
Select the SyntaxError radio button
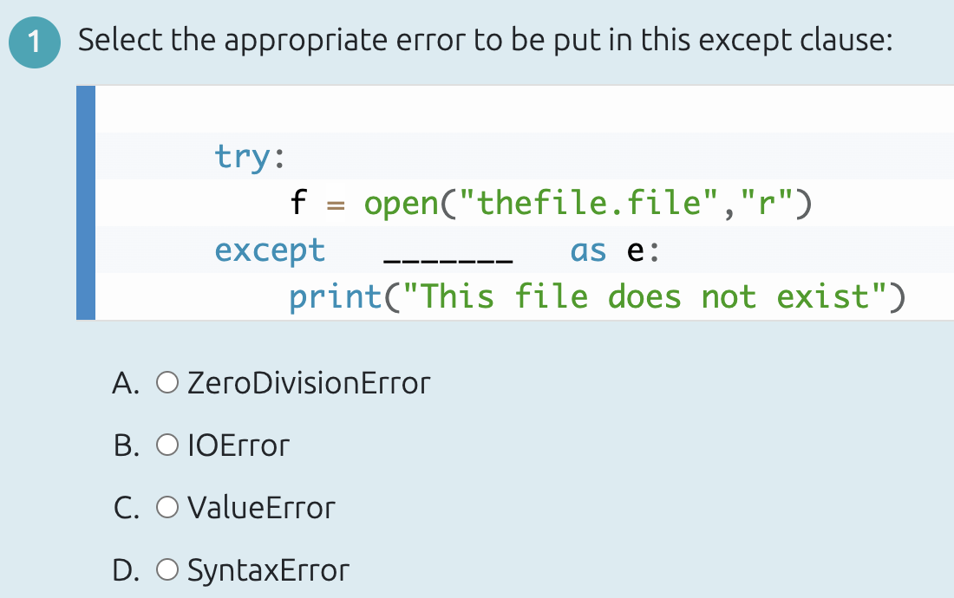(167, 569)
